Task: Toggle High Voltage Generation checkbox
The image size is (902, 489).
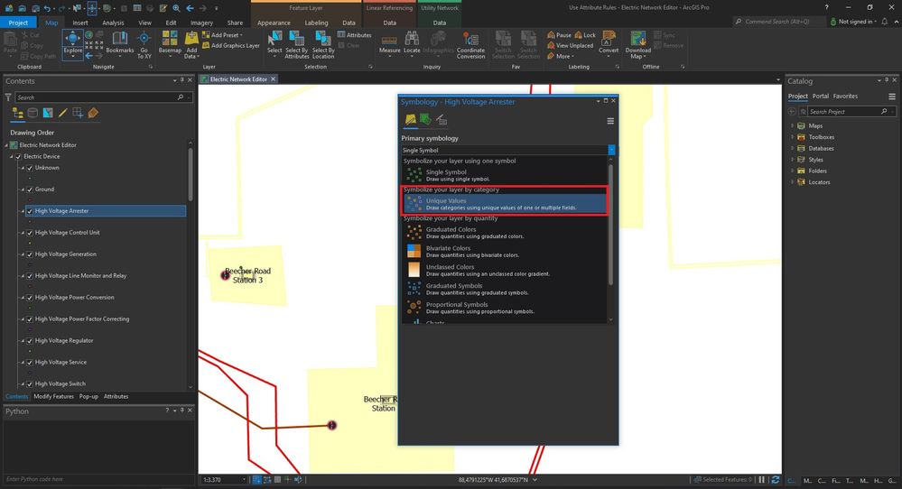Action: (29, 254)
